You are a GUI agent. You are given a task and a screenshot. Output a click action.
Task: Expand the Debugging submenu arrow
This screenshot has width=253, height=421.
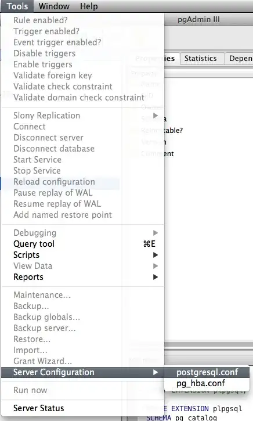(156, 233)
